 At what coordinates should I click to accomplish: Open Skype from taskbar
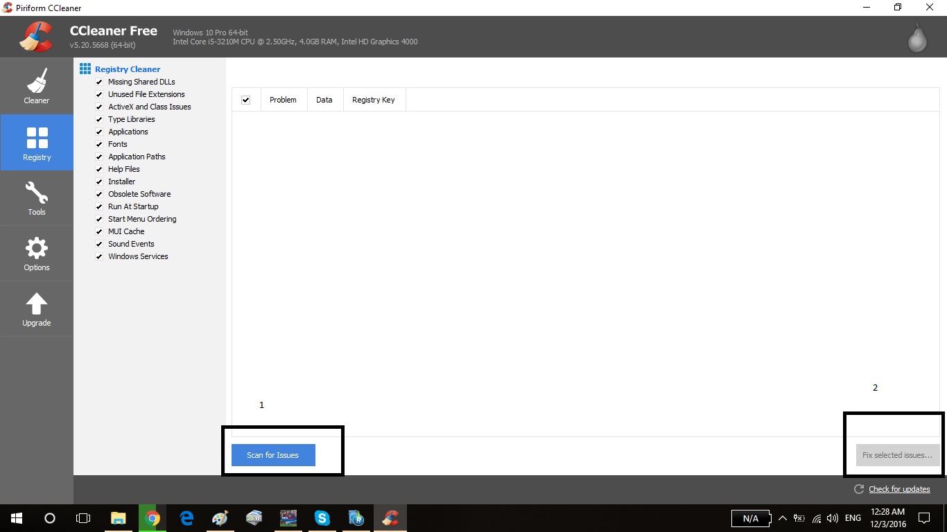322,518
